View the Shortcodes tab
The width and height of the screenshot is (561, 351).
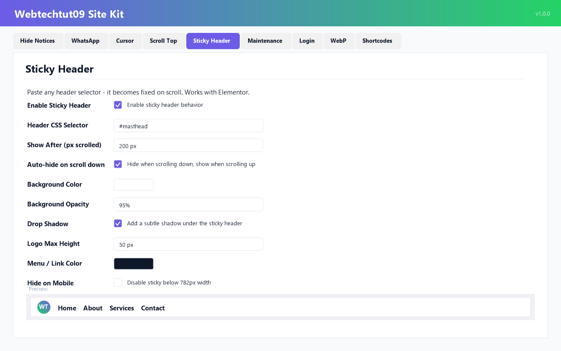[x=378, y=41]
